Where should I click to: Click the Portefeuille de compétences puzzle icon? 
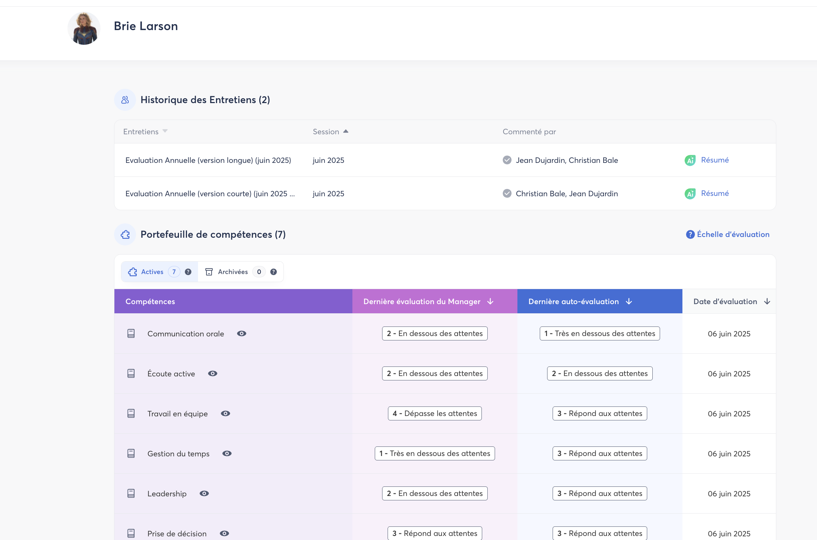125,234
